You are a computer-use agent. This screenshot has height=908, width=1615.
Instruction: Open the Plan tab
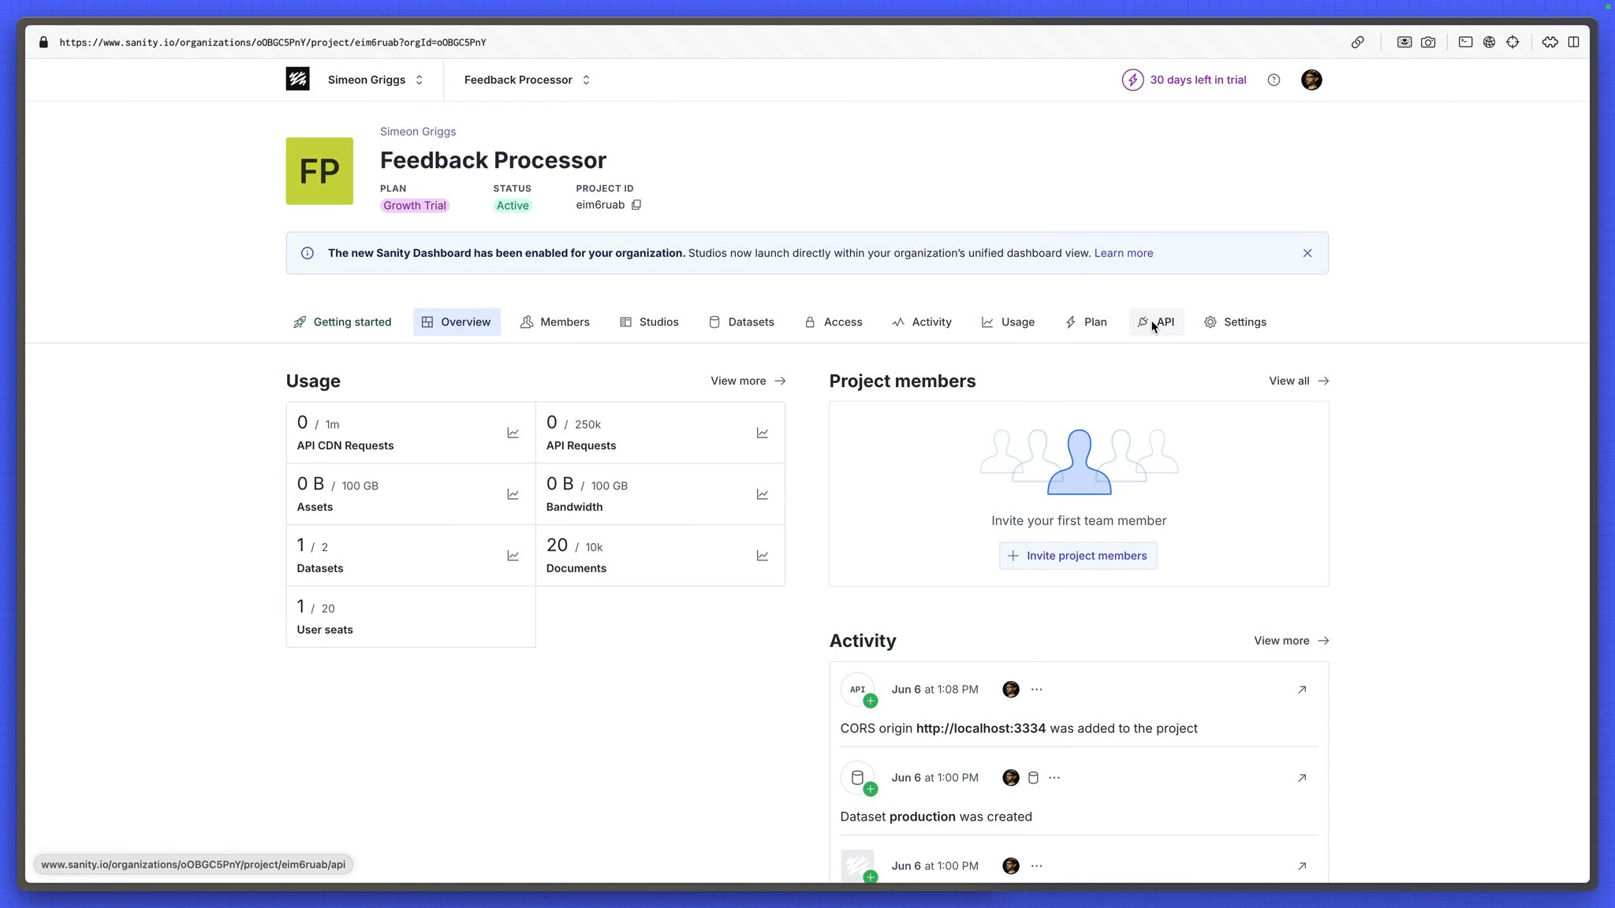tap(1086, 322)
